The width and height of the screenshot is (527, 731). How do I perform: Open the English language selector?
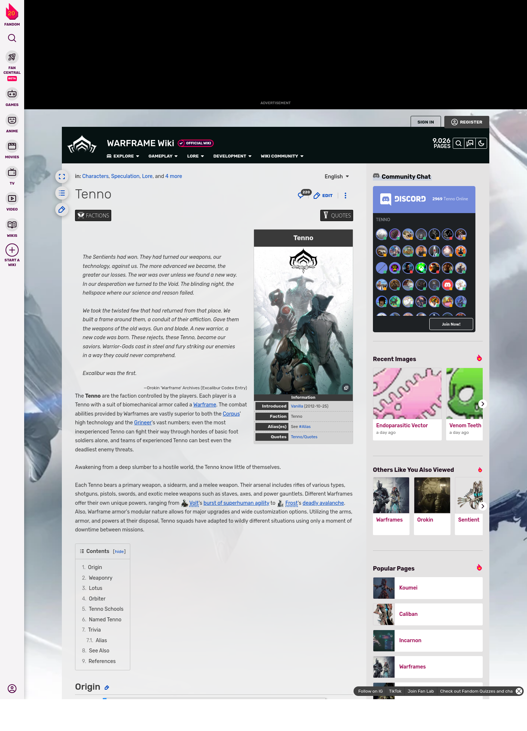click(x=337, y=177)
